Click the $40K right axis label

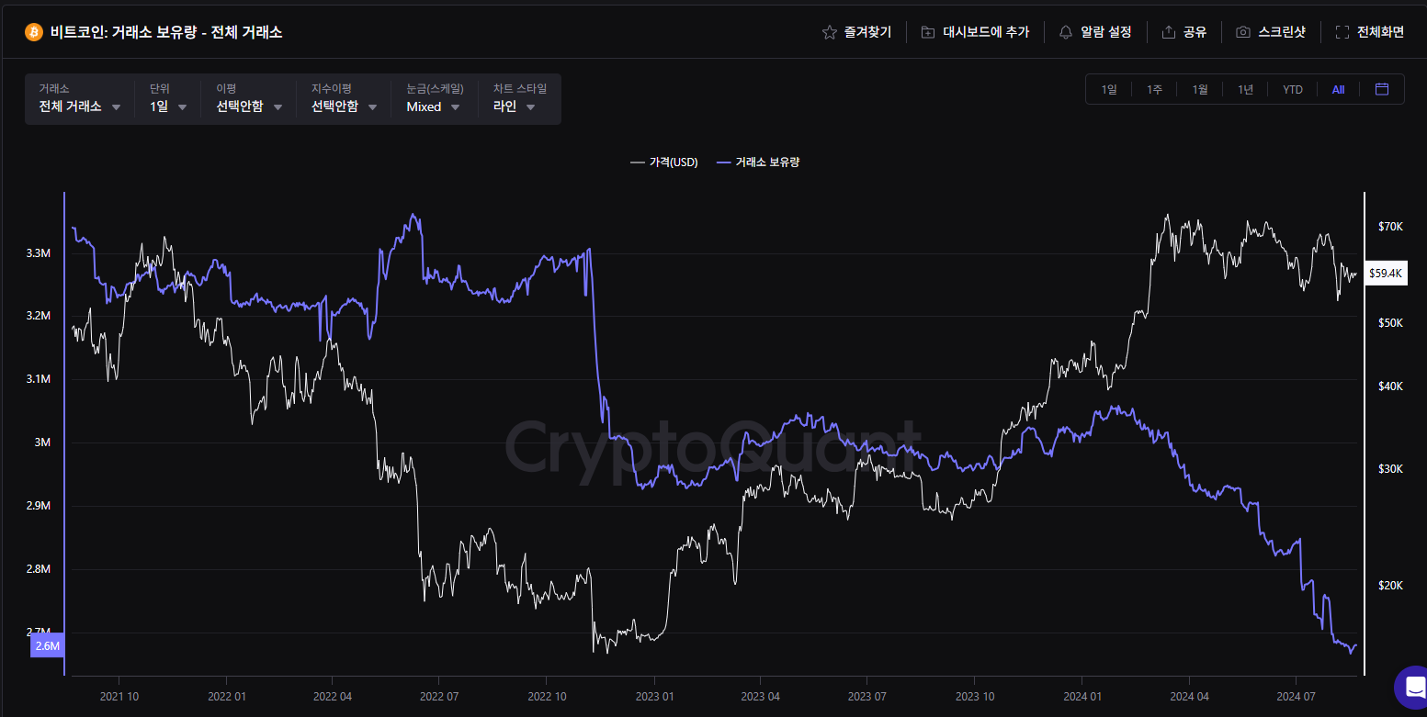pyautogui.click(x=1390, y=387)
